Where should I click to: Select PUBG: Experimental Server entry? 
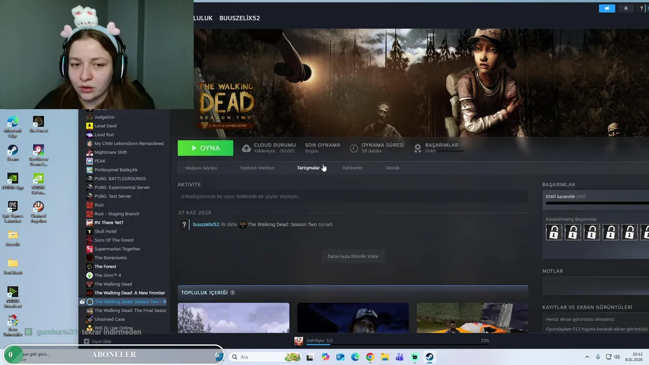pyautogui.click(x=122, y=188)
